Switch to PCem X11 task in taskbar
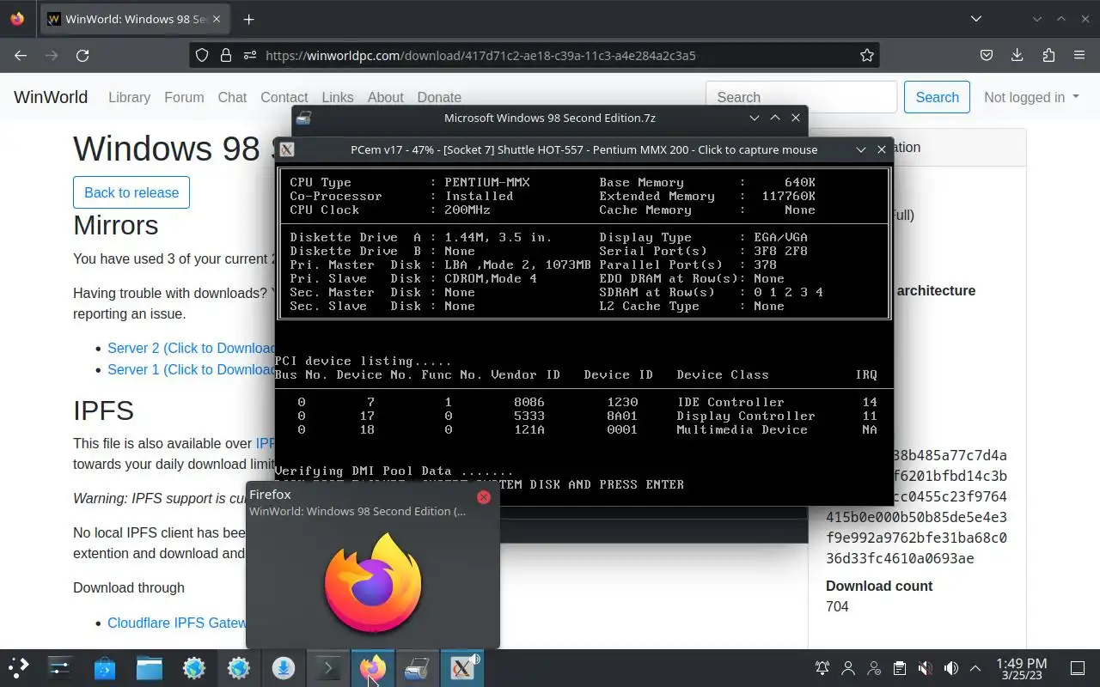Image resolution: width=1100 pixels, height=687 pixels. (x=462, y=668)
